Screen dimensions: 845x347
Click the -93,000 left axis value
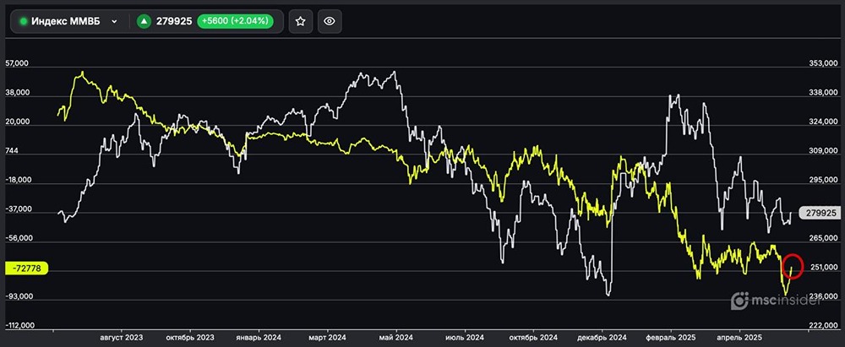(19, 296)
